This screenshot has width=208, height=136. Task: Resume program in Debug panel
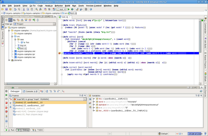tap(6, 95)
